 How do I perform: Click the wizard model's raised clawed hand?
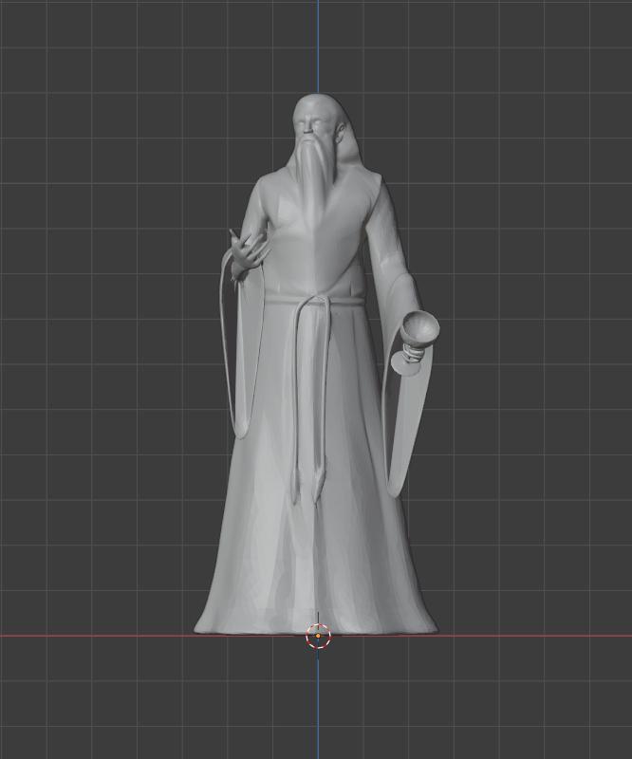coord(249,255)
